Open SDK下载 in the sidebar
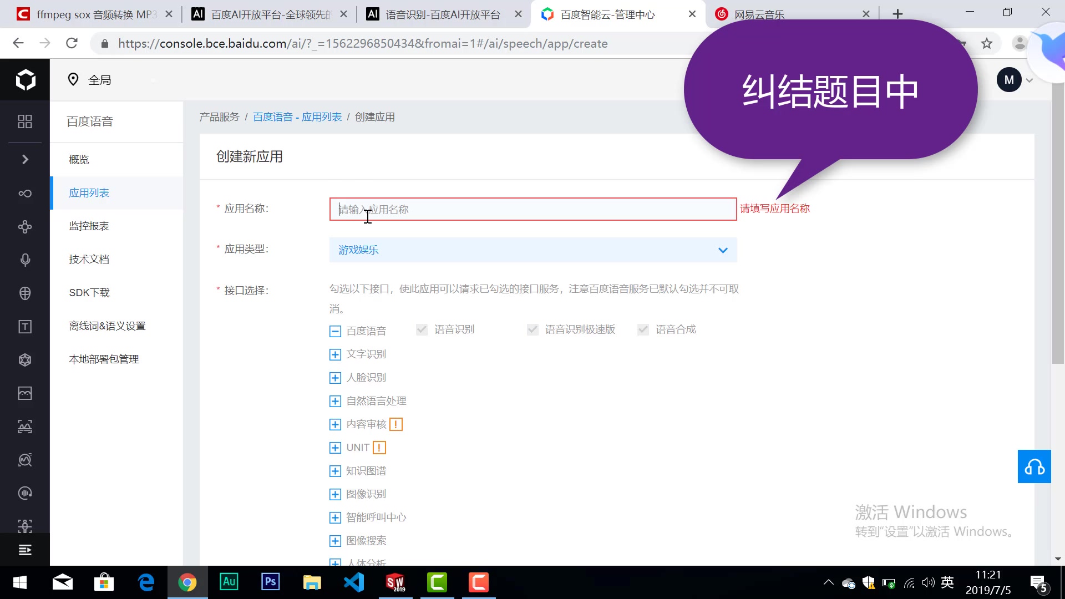This screenshot has height=599, width=1065. [116, 293]
